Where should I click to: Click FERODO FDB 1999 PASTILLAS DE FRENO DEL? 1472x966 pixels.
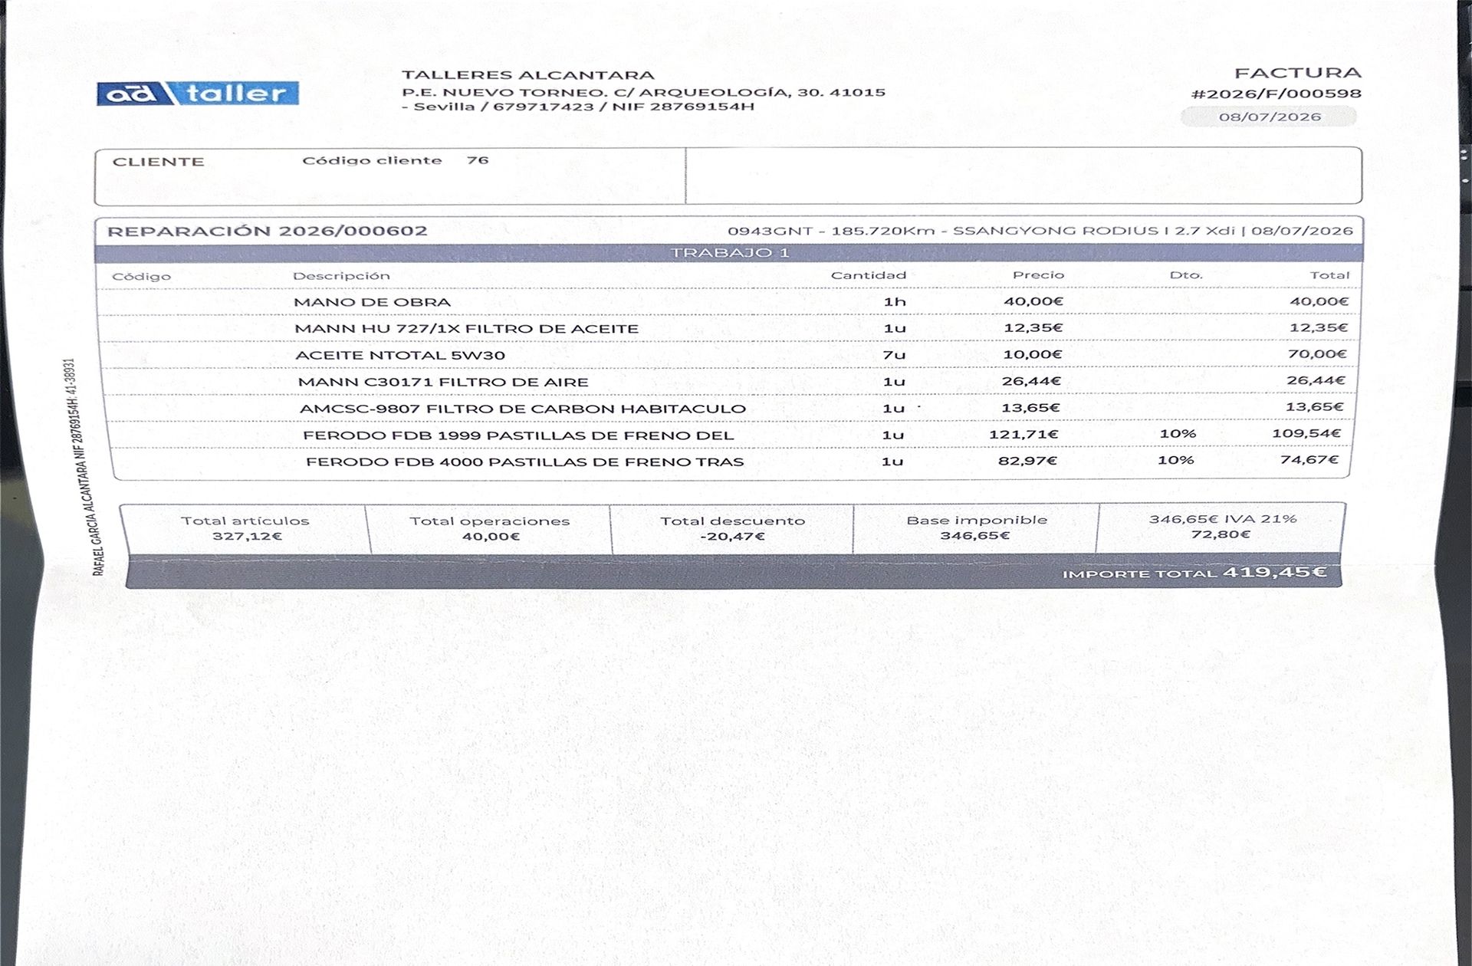pos(518,435)
